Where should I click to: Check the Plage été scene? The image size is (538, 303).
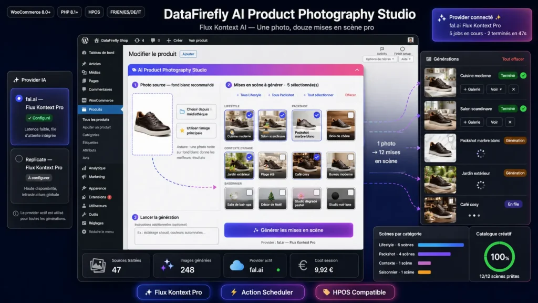[282, 157]
